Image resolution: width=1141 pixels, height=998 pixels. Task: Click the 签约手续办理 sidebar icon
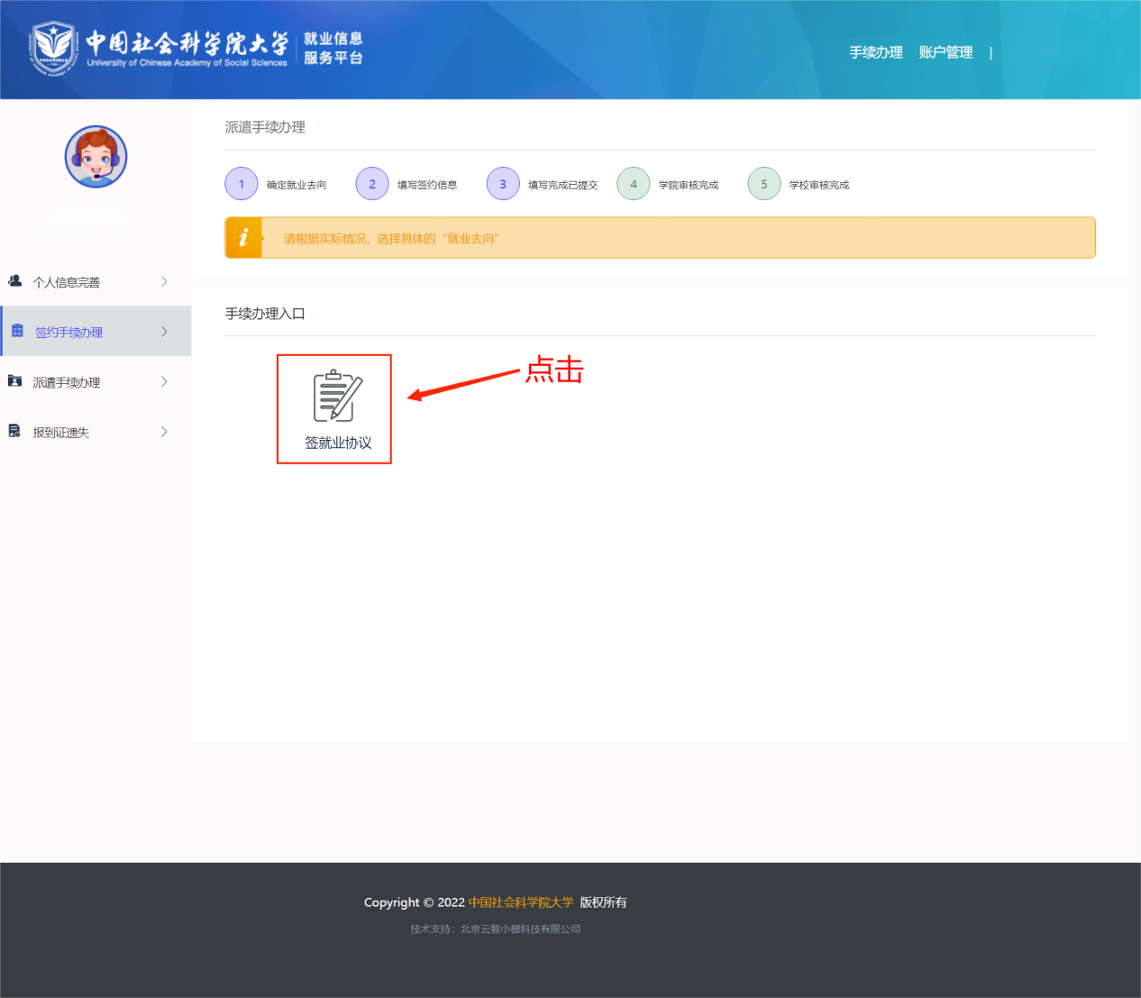(x=17, y=331)
